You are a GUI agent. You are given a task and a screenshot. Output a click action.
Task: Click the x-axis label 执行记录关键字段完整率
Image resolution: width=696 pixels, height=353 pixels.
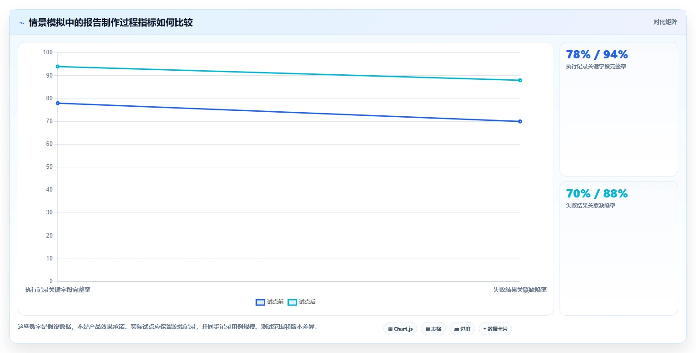pos(58,290)
